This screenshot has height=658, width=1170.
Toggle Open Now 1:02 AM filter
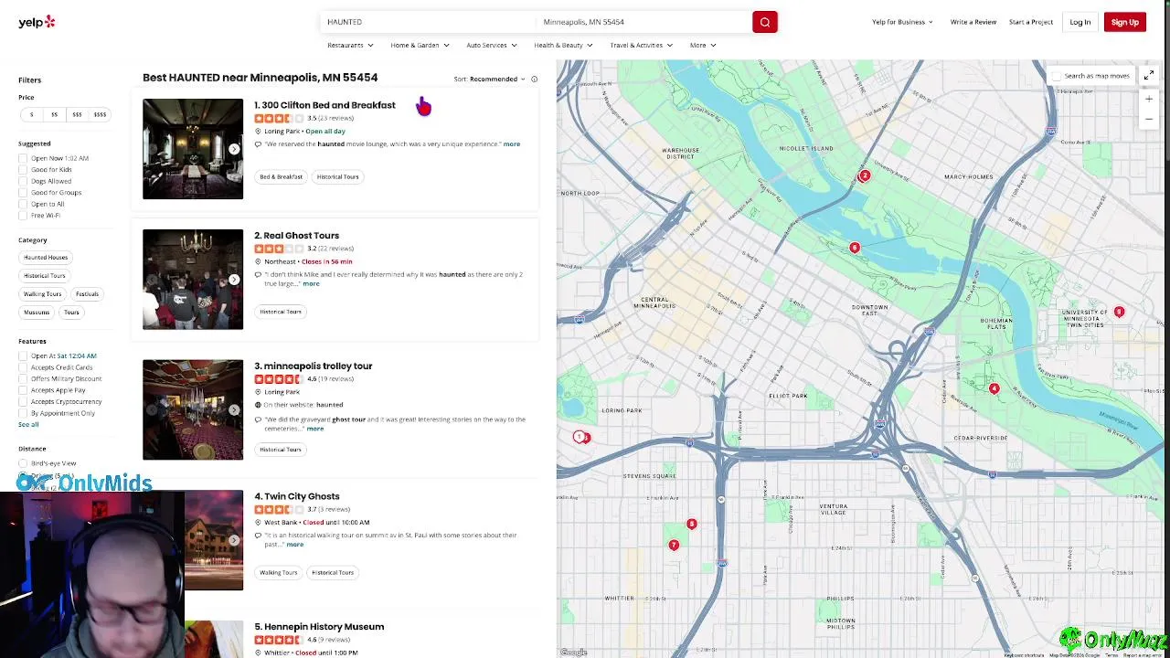23,158
